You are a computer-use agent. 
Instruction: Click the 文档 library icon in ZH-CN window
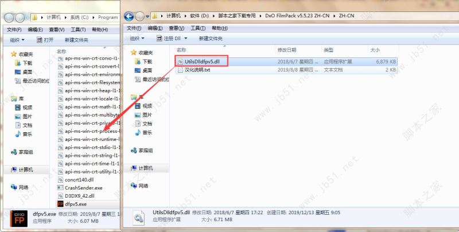(x=138, y=124)
